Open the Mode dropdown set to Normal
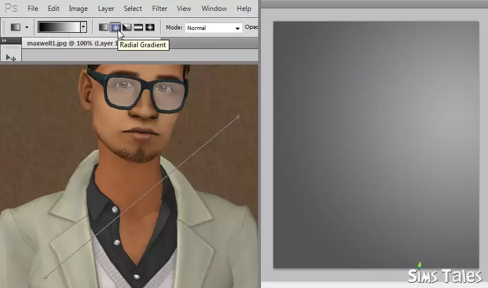Viewport: 488px width, 288px height. point(214,28)
